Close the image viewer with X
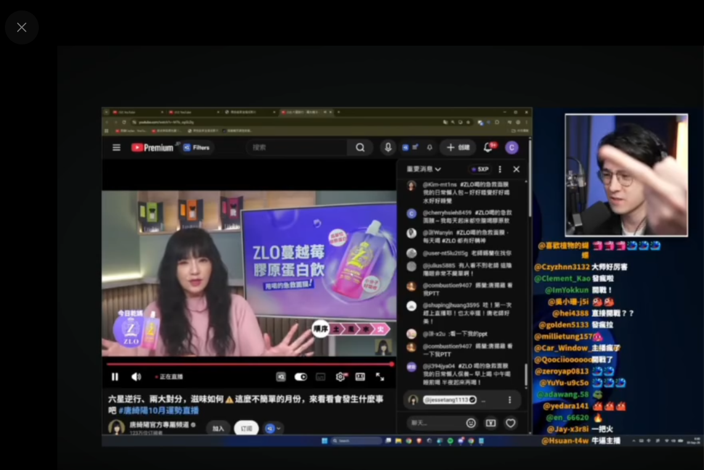The height and width of the screenshot is (470, 704). click(x=22, y=27)
